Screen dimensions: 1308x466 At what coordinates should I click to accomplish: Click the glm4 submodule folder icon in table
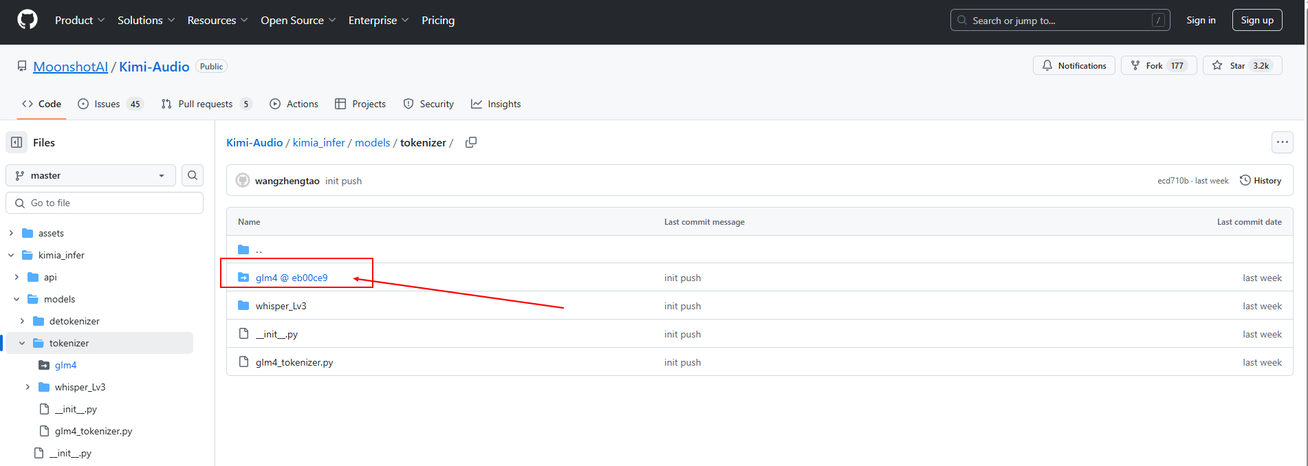(x=243, y=278)
